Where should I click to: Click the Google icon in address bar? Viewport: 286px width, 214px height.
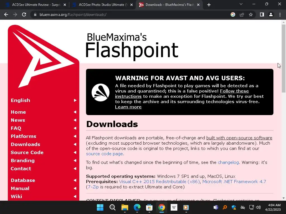point(233,14)
